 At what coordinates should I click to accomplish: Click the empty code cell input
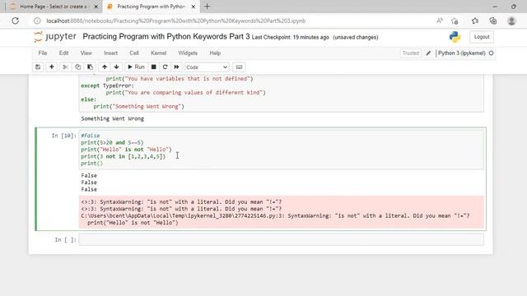tap(282, 239)
